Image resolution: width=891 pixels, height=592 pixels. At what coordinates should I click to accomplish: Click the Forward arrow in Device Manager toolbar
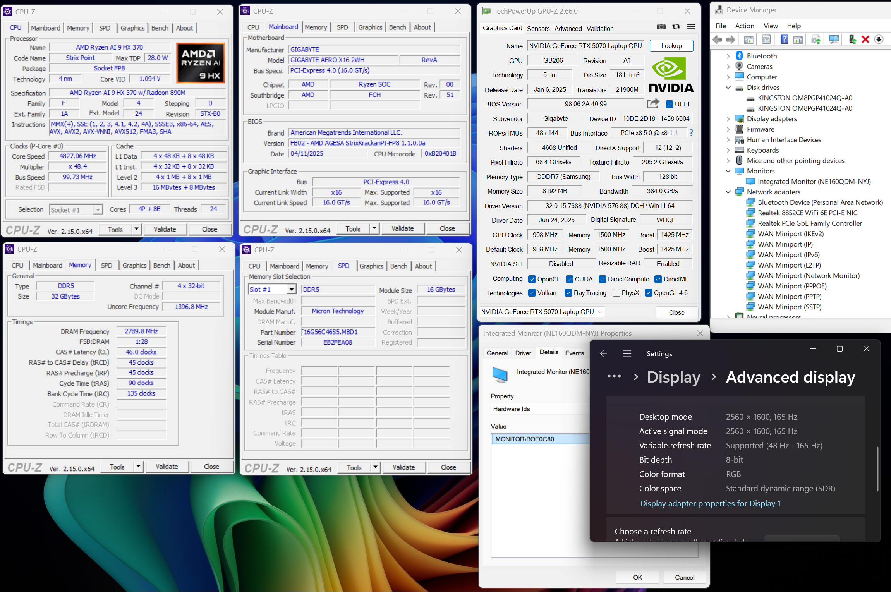(731, 39)
